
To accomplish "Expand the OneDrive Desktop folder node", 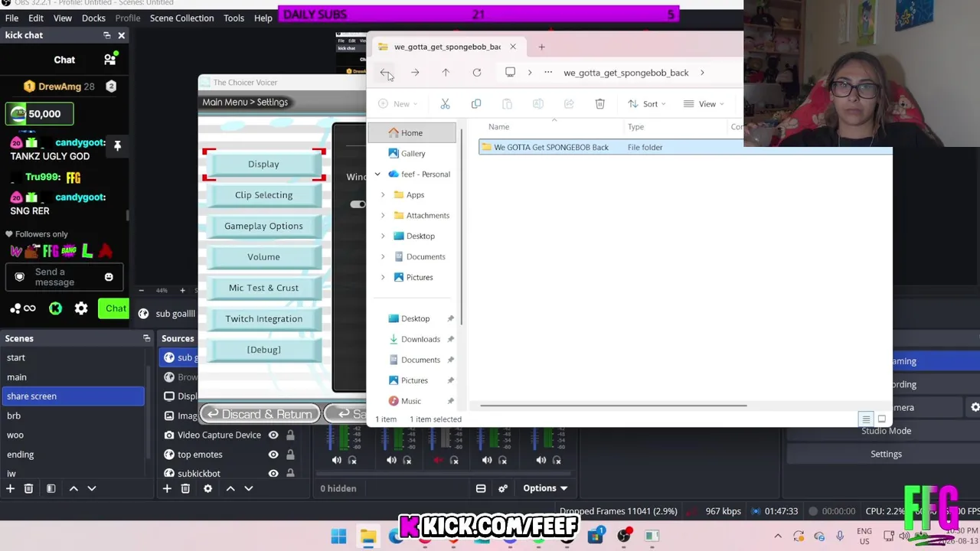I will (x=383, y=236).
